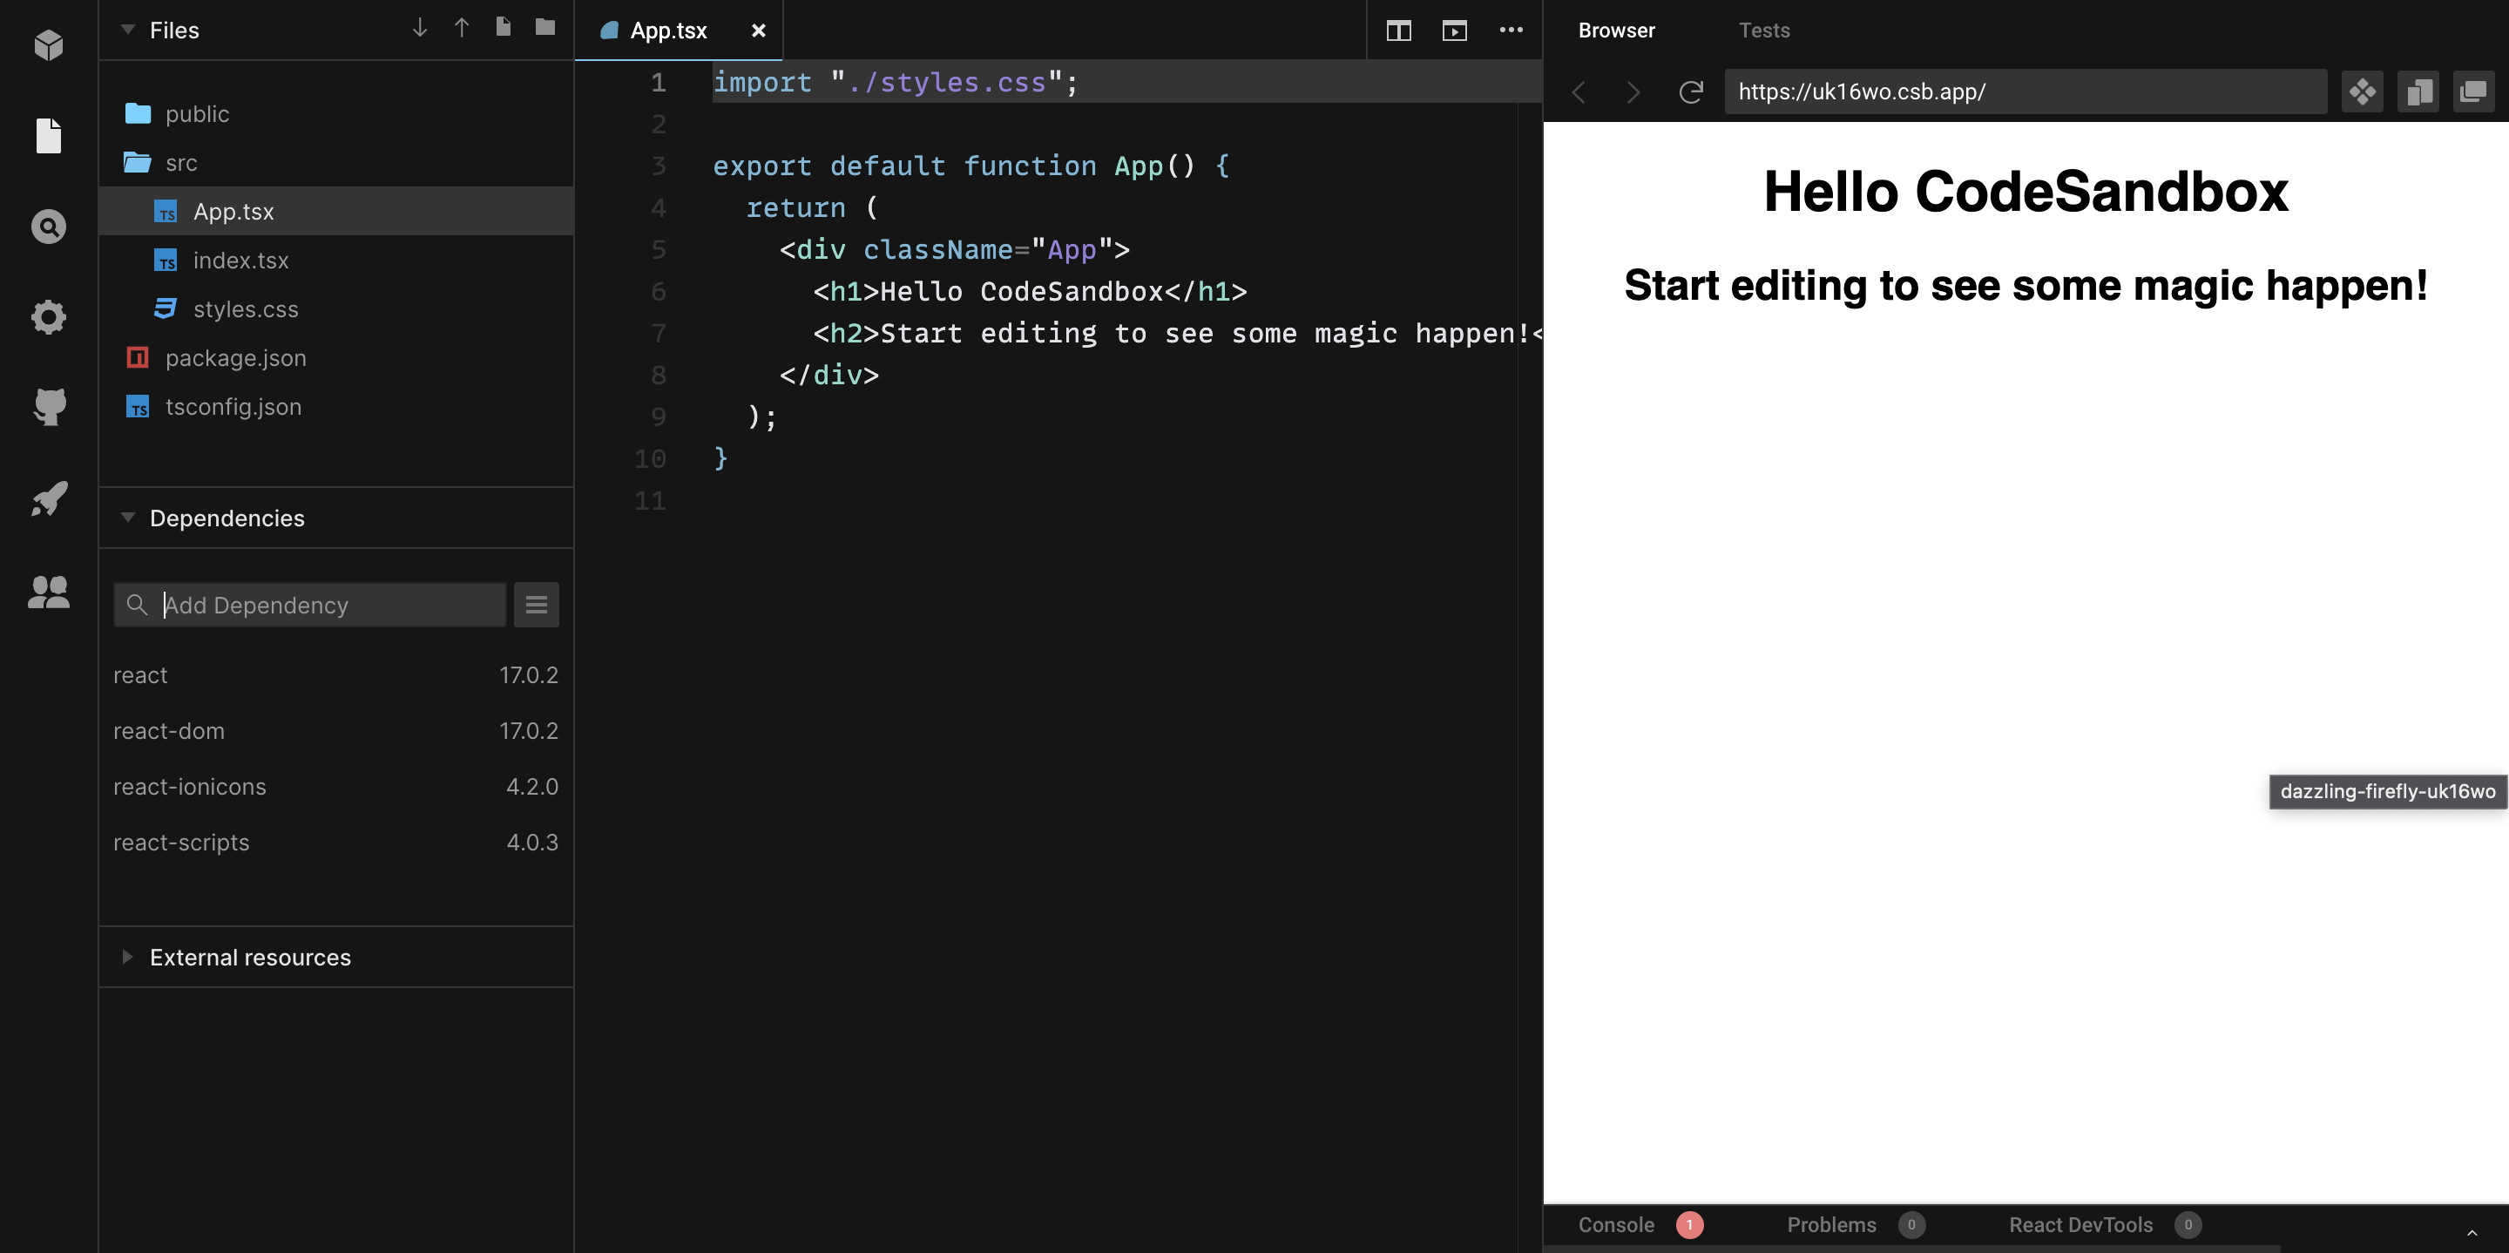Click the react-ionicons dependency entry

pyautogui.click(x=190, y=786)
